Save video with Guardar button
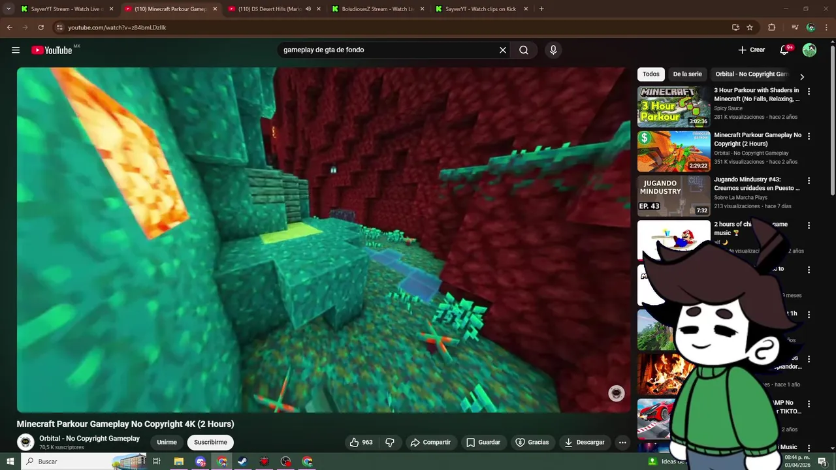 click(483, 443)
